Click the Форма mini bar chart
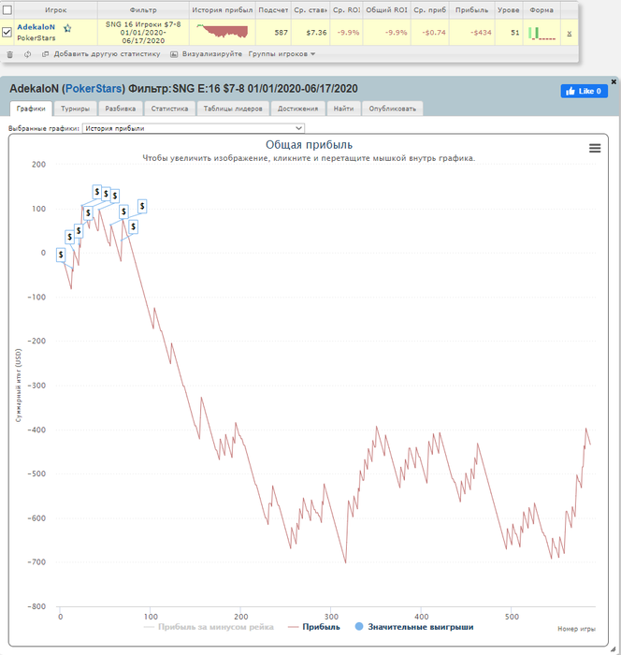 [542, 34]
